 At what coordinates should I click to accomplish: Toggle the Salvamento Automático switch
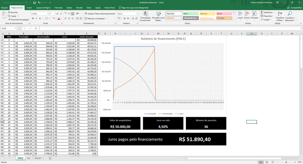point(28,3)
